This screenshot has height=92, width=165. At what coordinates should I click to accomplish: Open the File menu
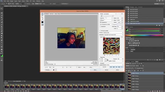point(5,1)
